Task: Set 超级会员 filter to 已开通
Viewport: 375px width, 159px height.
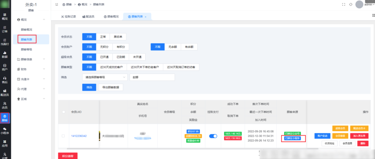Action: (104, 57)
